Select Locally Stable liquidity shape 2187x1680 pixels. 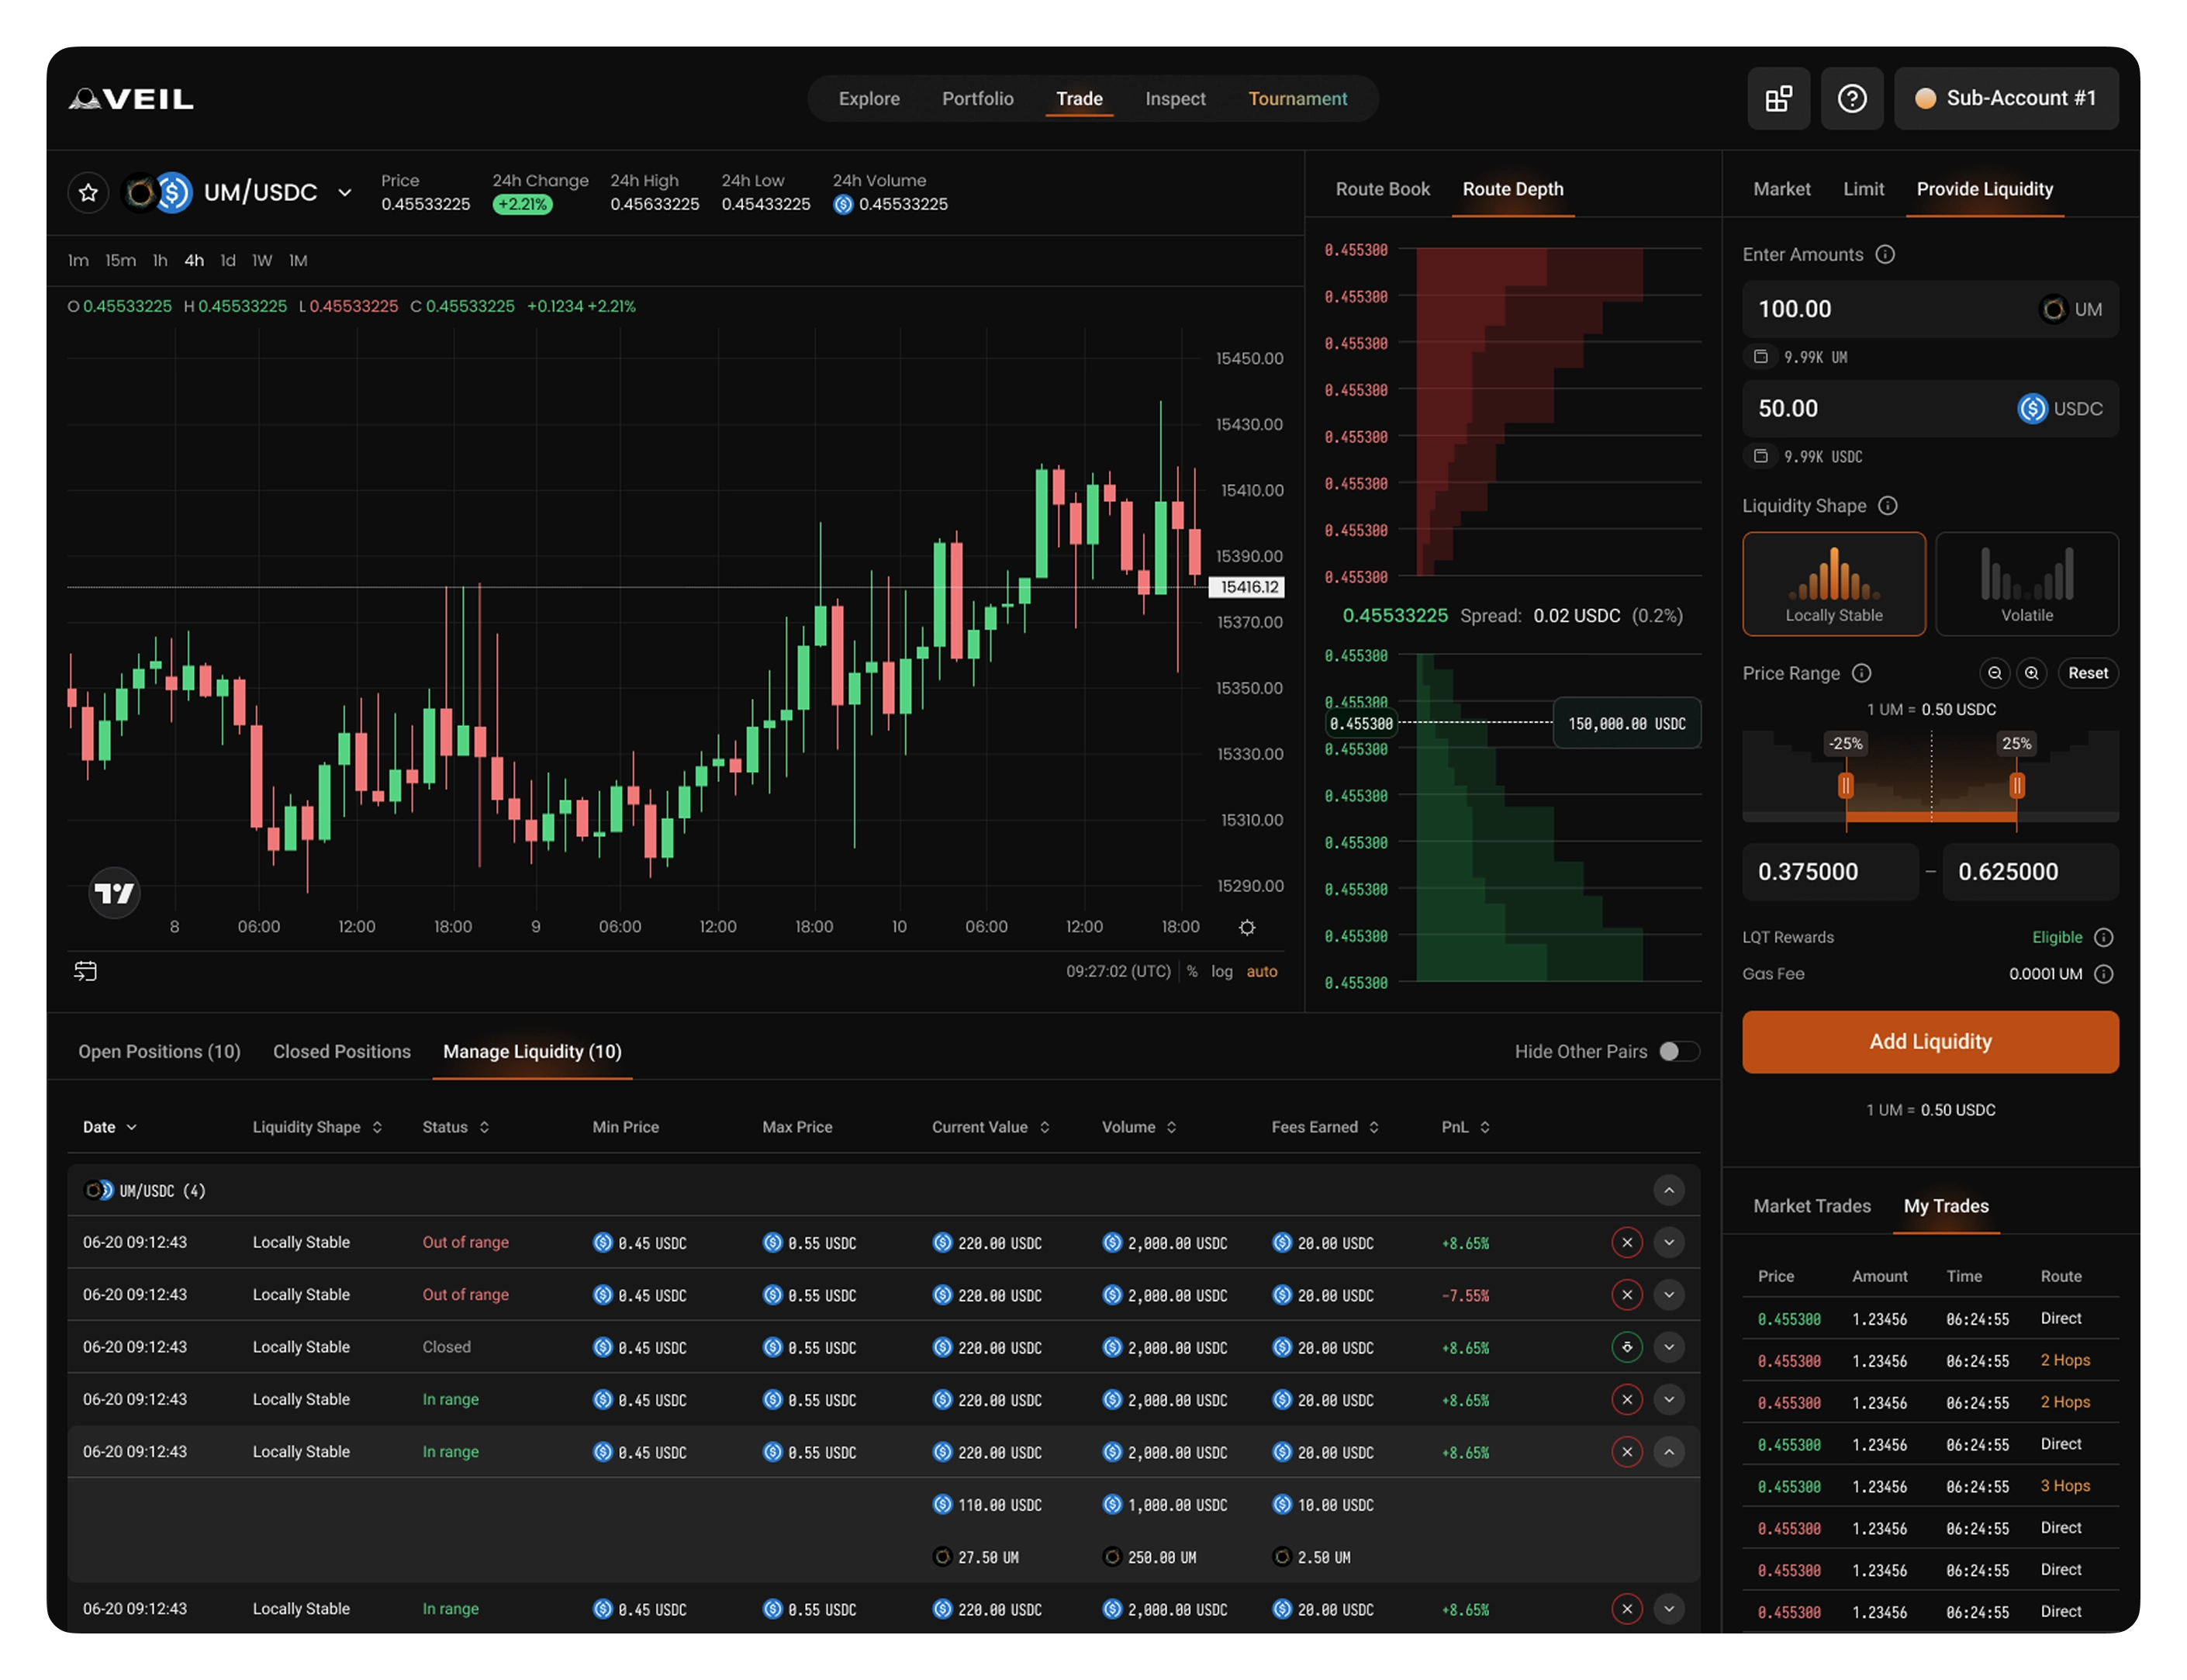pyautogui.click(x=1834, y=584)
